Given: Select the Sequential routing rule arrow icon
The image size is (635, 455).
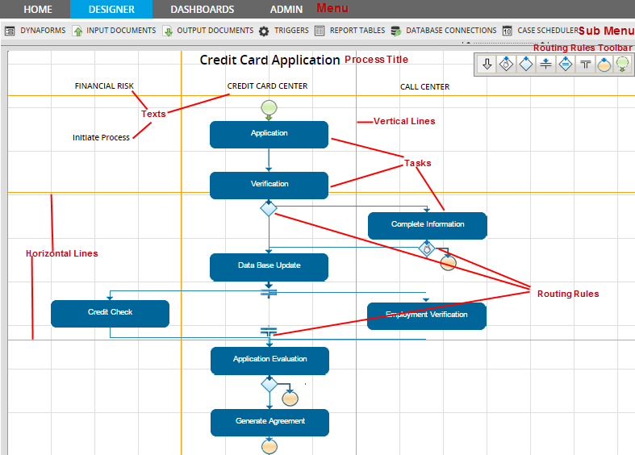Looking at the screenshot, I should click(487, 65).
